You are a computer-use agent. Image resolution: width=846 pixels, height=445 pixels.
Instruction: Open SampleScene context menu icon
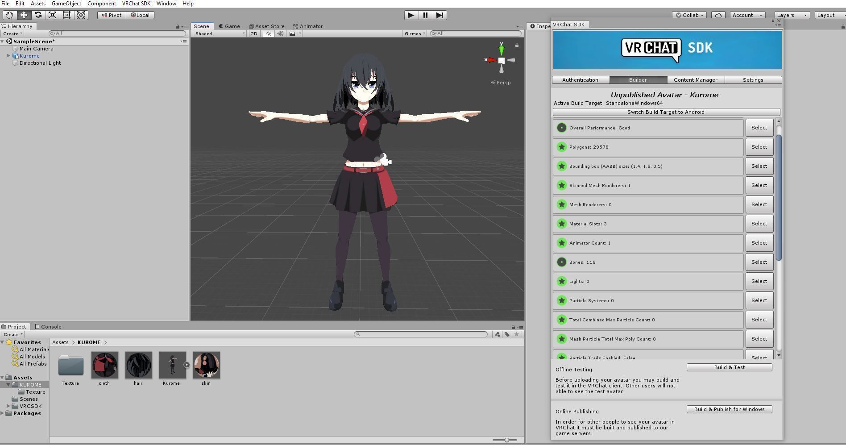[183, 41]
